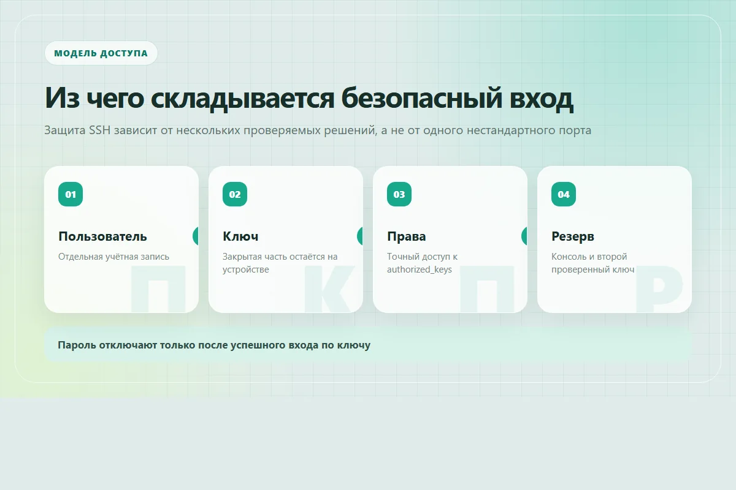Click the subtitle starting with Защита SSH зависит
736x490 pixels.
(x=318, y=130)
